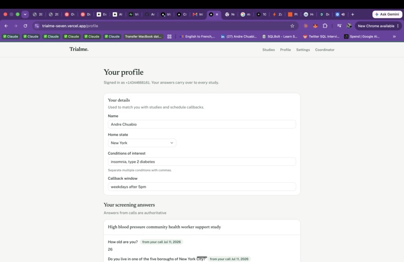The width and height of the screenshot is (404, 262).
Task: Open the media controls toolbar icon
Action: (x=339, y=26)
